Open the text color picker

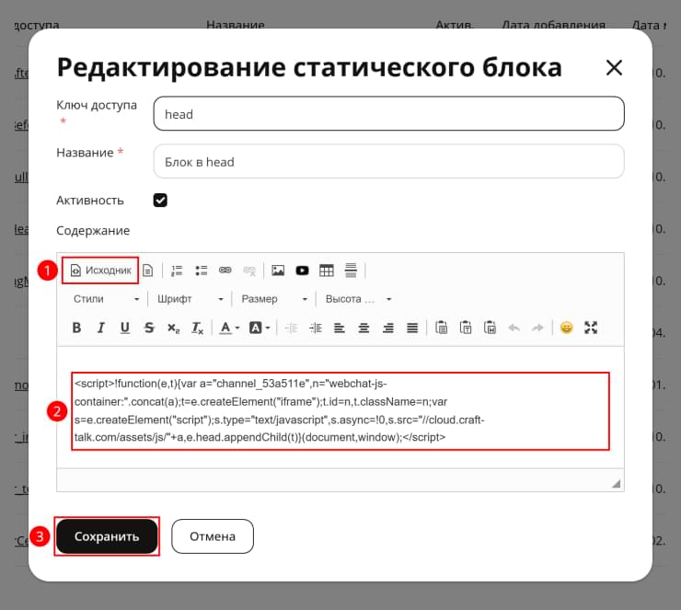[x=229, y=328]
